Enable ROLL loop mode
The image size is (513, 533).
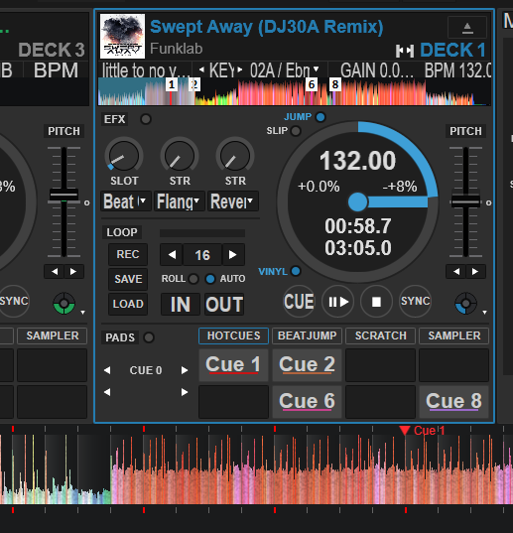pyautogui.click(x=193, y=279)
